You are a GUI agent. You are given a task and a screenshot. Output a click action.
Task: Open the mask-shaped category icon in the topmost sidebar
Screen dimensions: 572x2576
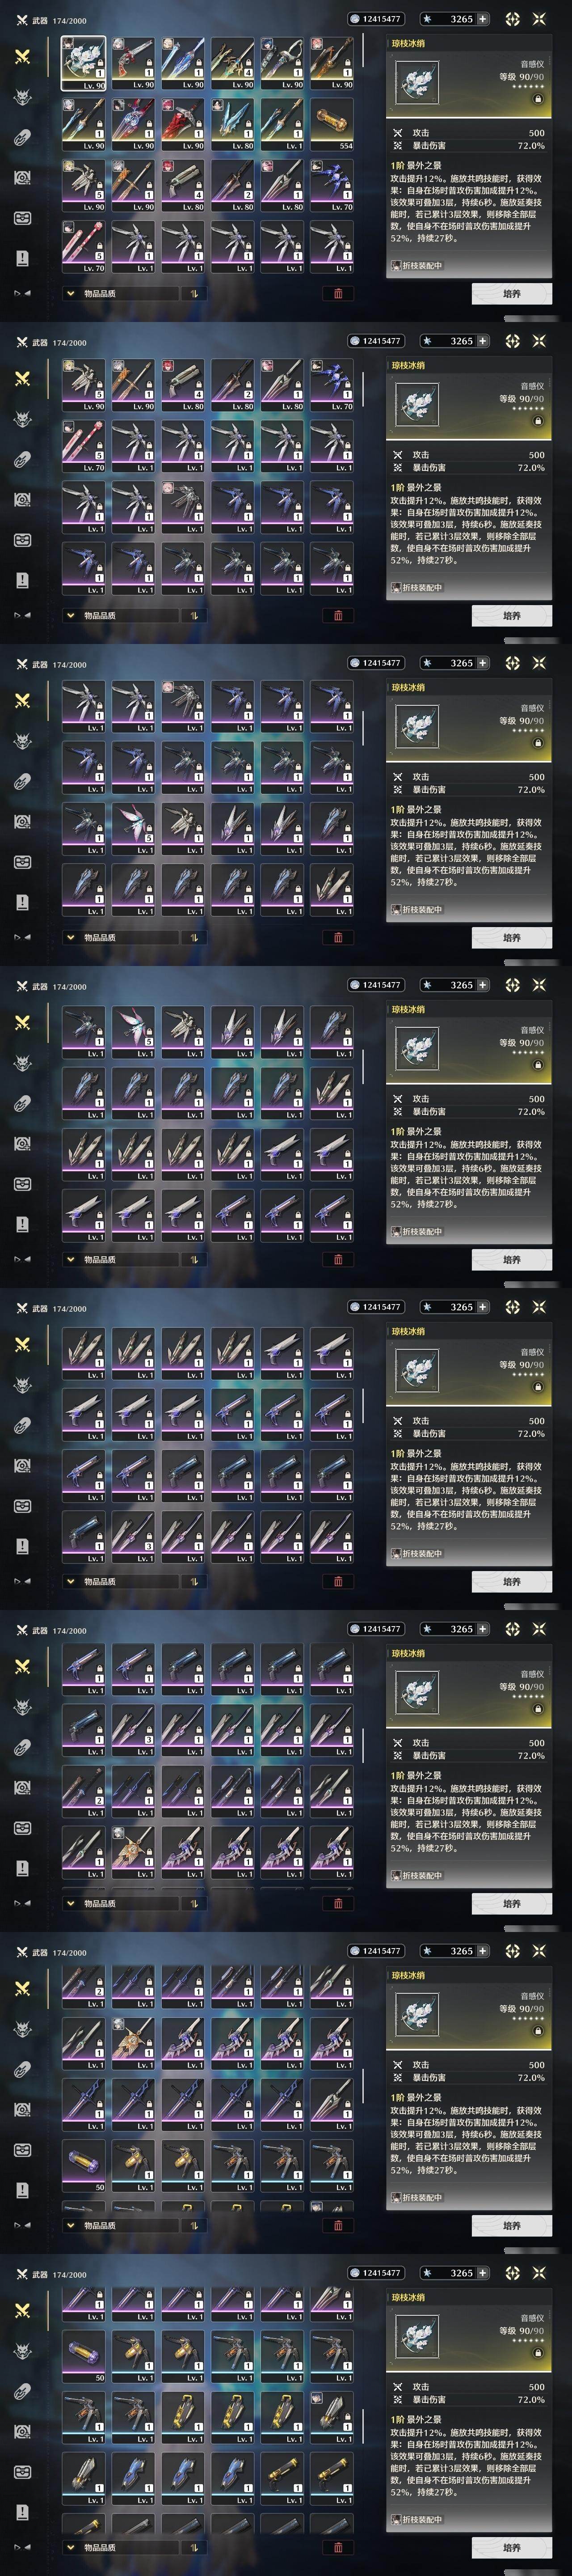(22, 218)
